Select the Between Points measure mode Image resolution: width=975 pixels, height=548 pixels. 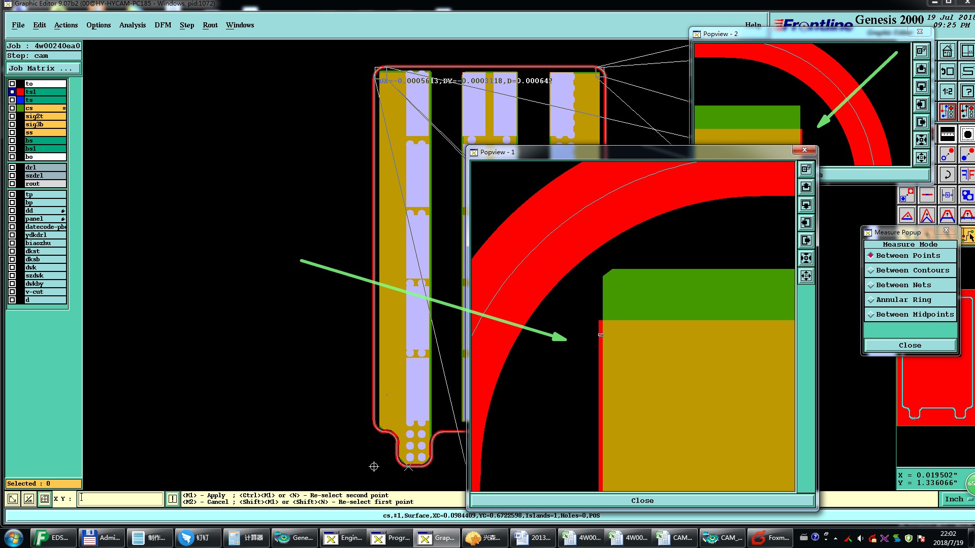910,256
